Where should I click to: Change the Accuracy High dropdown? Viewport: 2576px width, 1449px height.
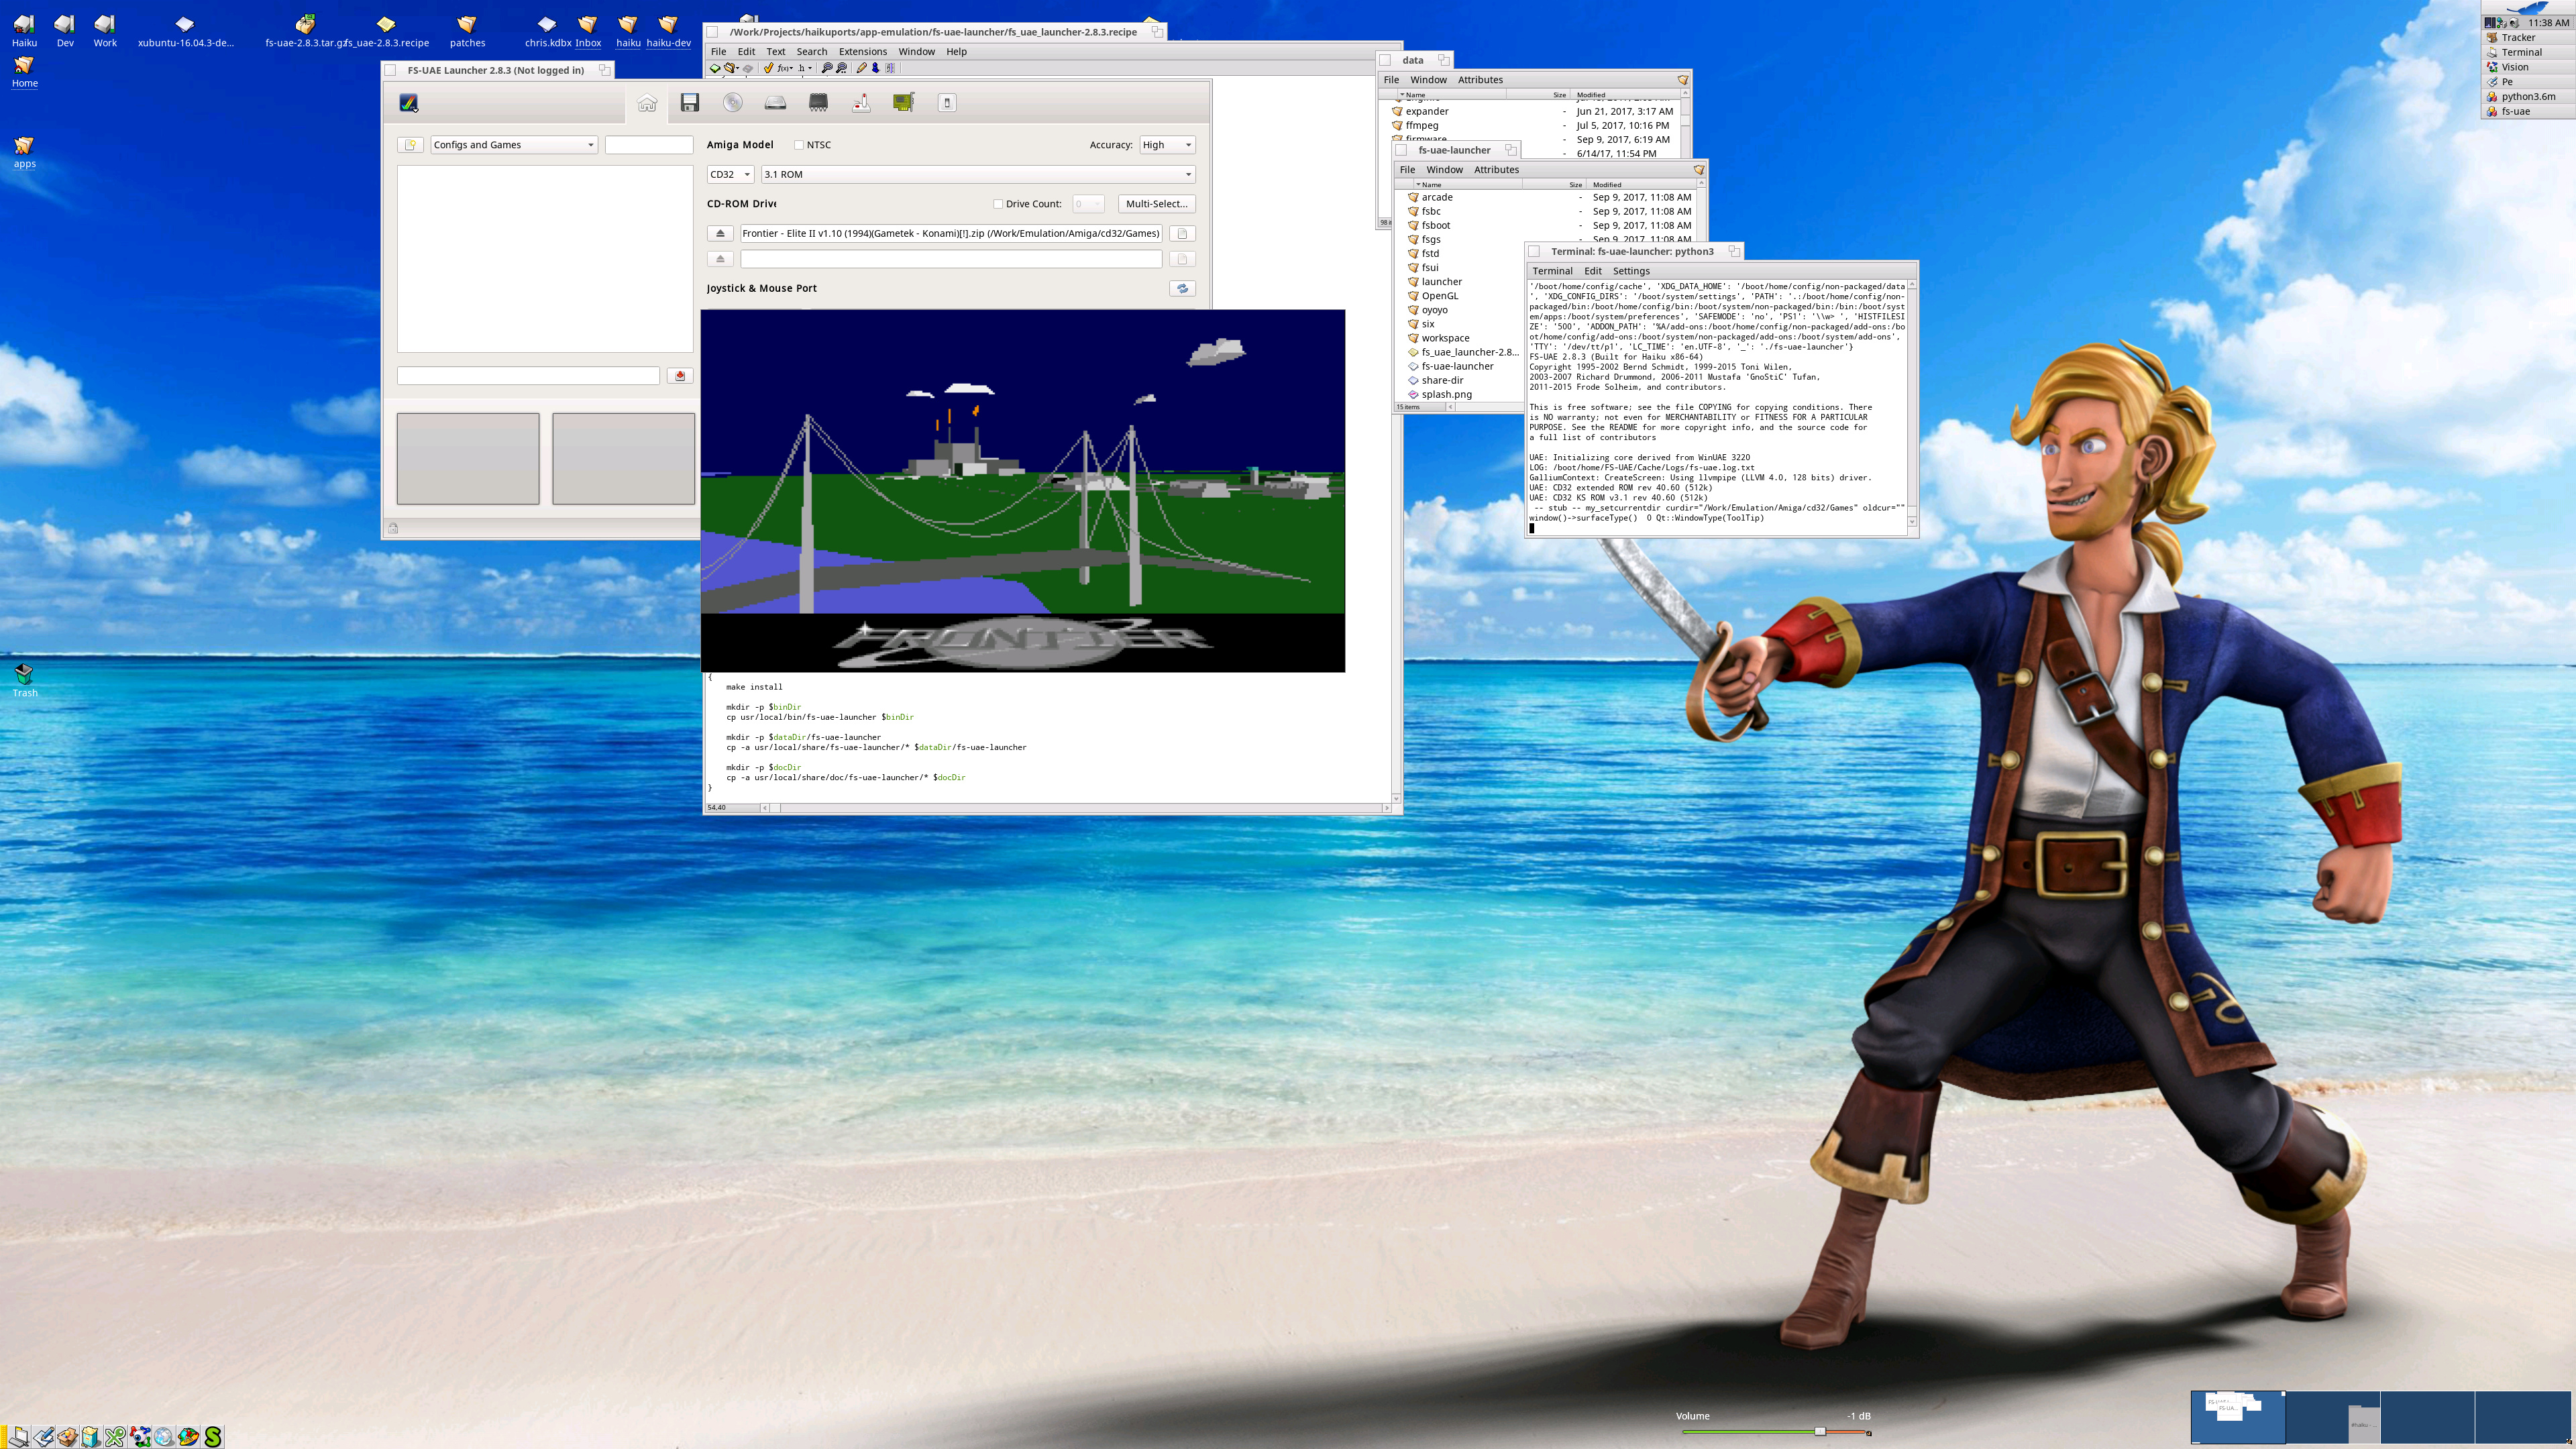point(1167,145)
